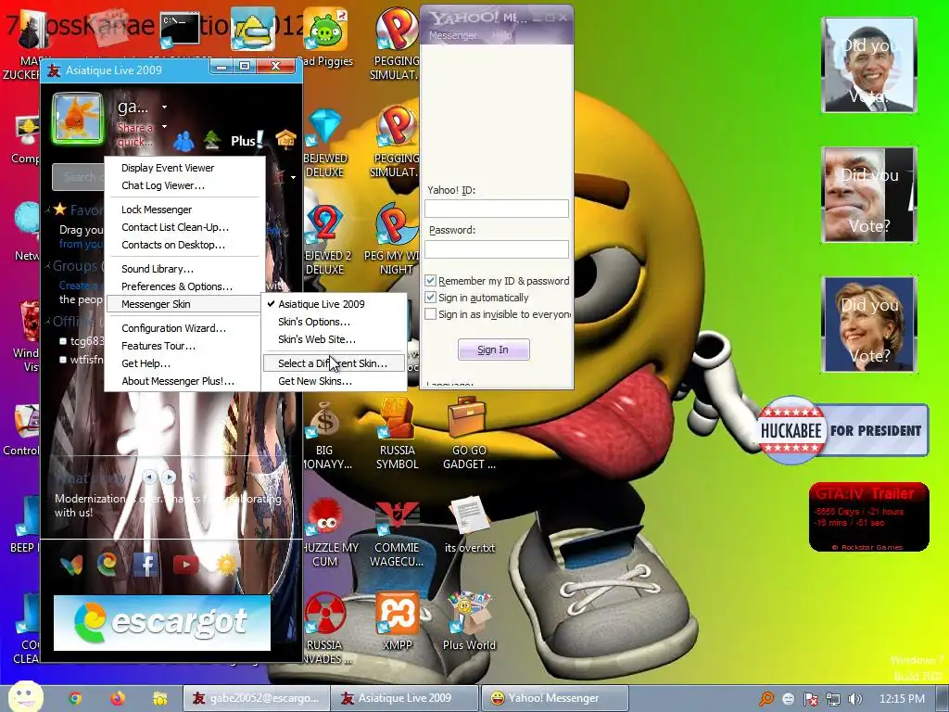Image resolution: width=949 pixels, height=712 pixels.
Task: Click the sun weather icon in Messenger
Action: 227,565
